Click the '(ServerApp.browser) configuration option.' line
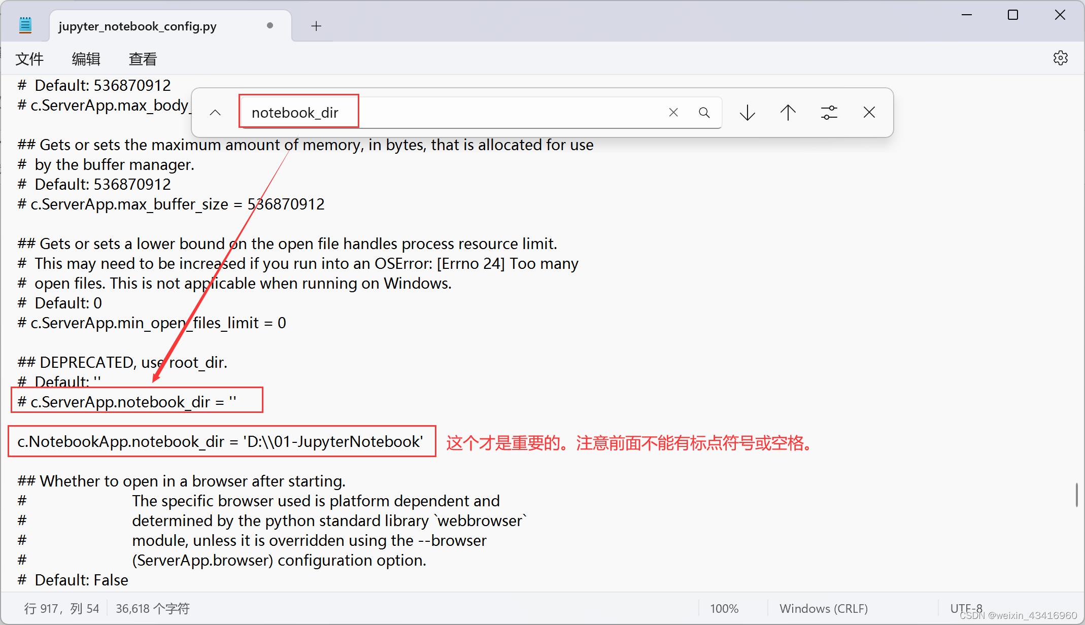Viewport: 1085px width, 625px height. tap(279, 560)
